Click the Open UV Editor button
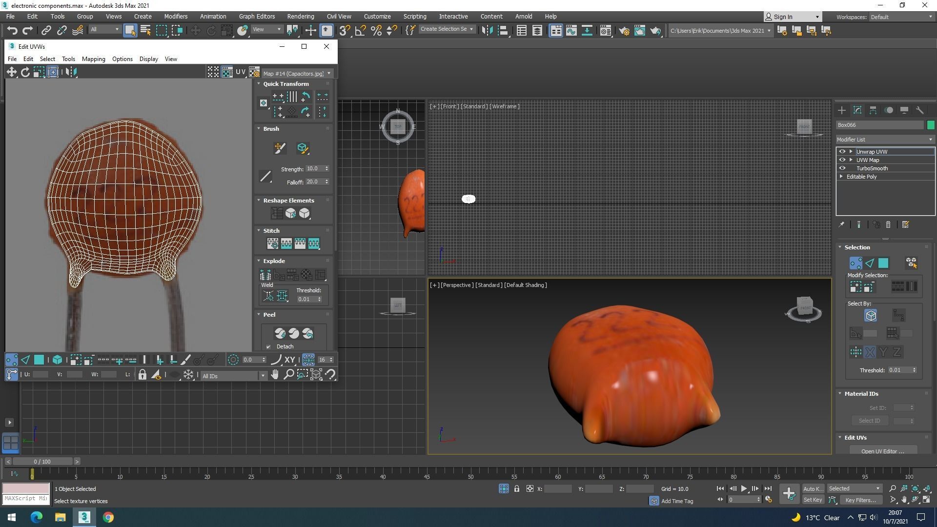 pyautogui.click(x=882, y=451)
